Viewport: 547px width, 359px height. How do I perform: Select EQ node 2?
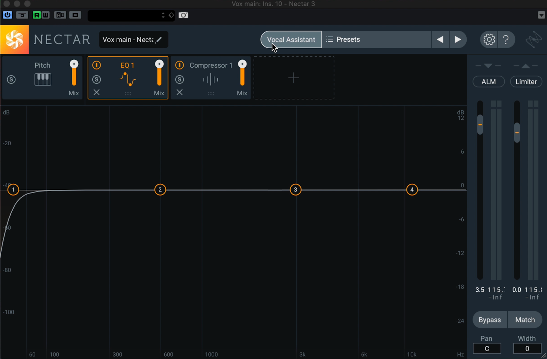pos(160,189)
